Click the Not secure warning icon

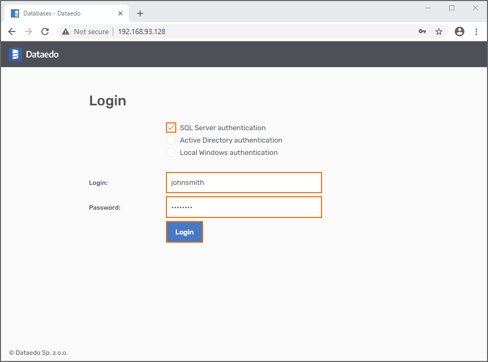coord(66,32)
